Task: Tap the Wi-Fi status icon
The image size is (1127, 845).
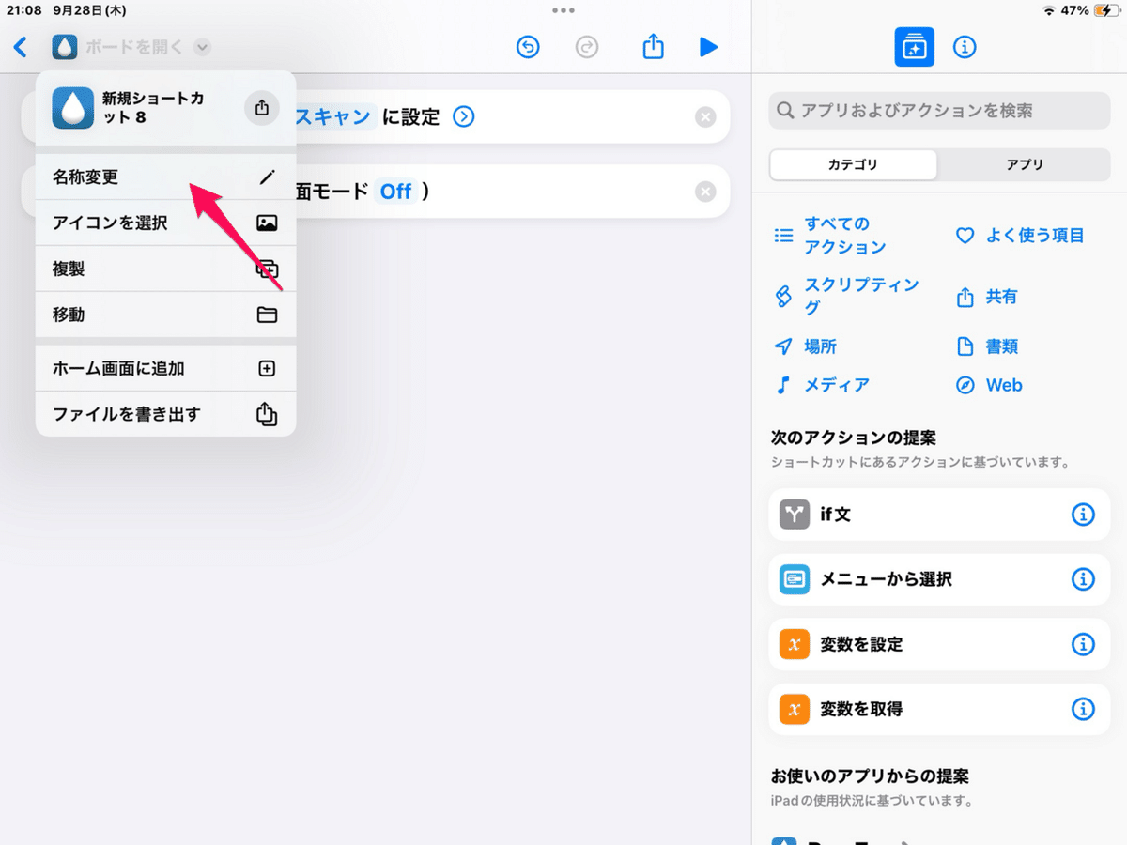Action: [x=1049, y=10]
